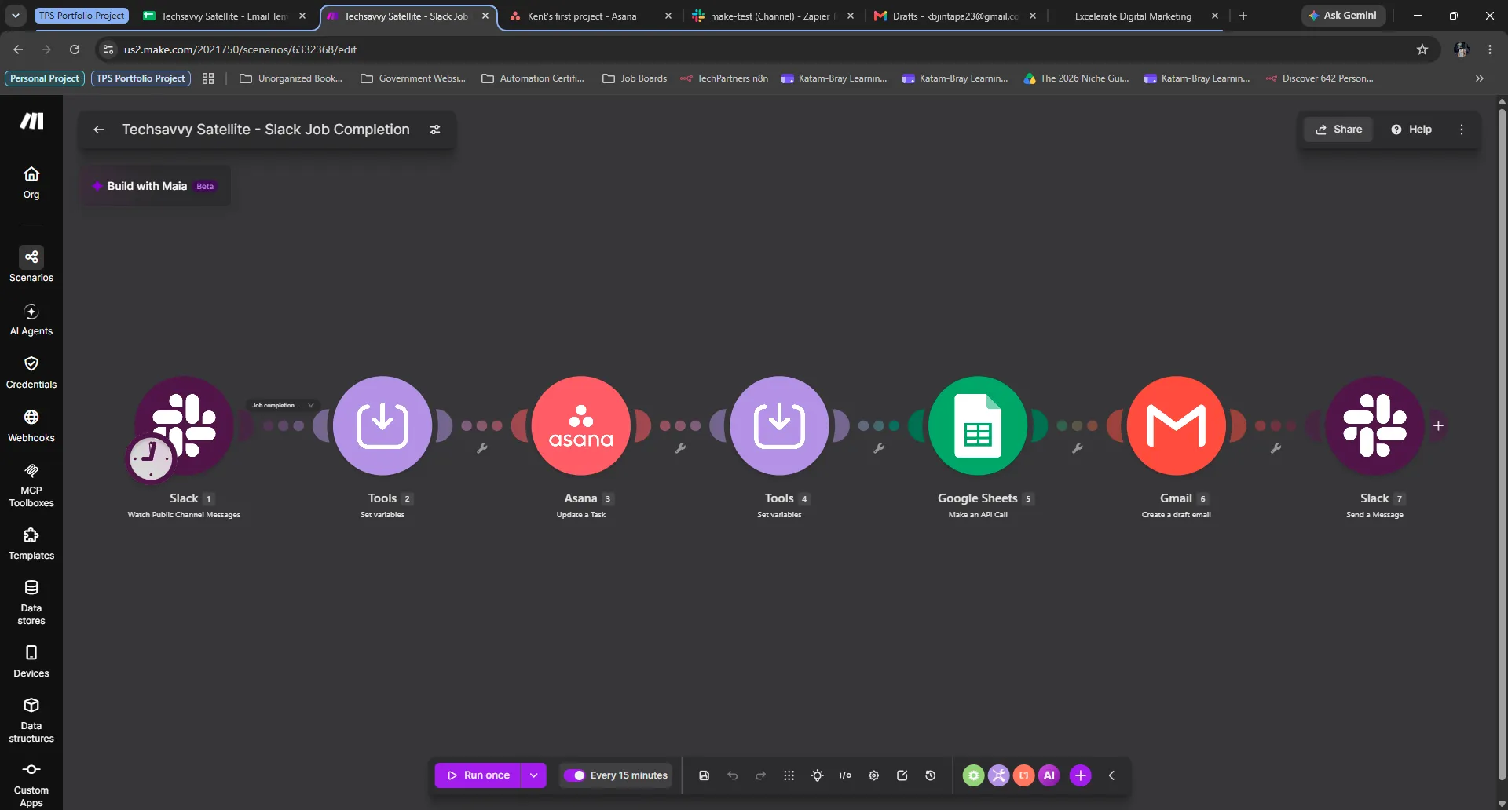Click the clock schedule icon on the Slack trigger
This screenshot has height=810, width=1508.
click(x=151, y=458)
